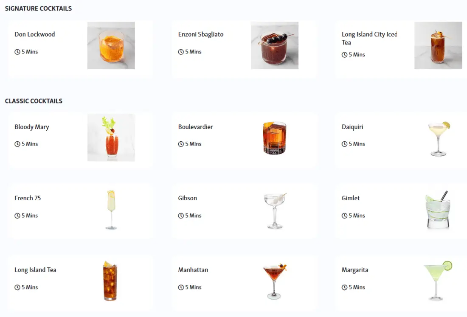Open the French 75 flute image
This screenshot has height=317, width=467.
111,210
